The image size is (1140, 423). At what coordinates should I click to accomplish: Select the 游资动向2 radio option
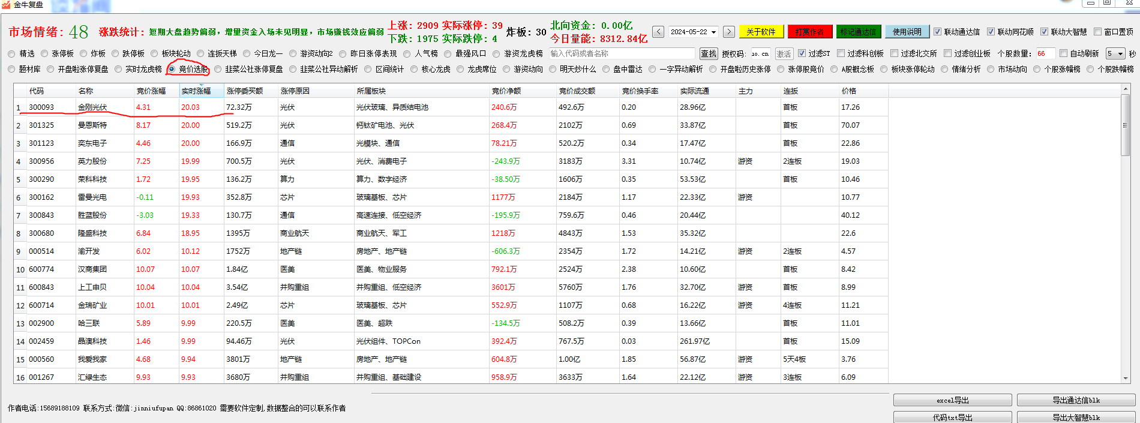point(293,53)
